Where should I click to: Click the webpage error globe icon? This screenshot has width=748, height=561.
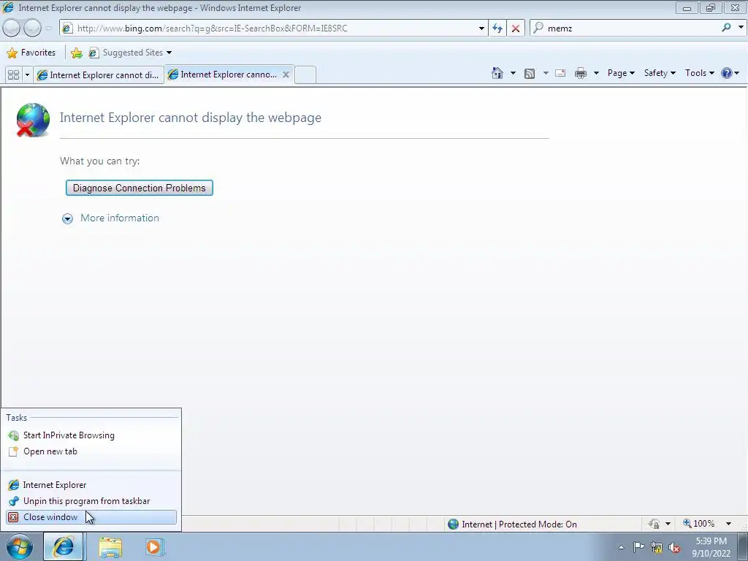coord(32,120)
